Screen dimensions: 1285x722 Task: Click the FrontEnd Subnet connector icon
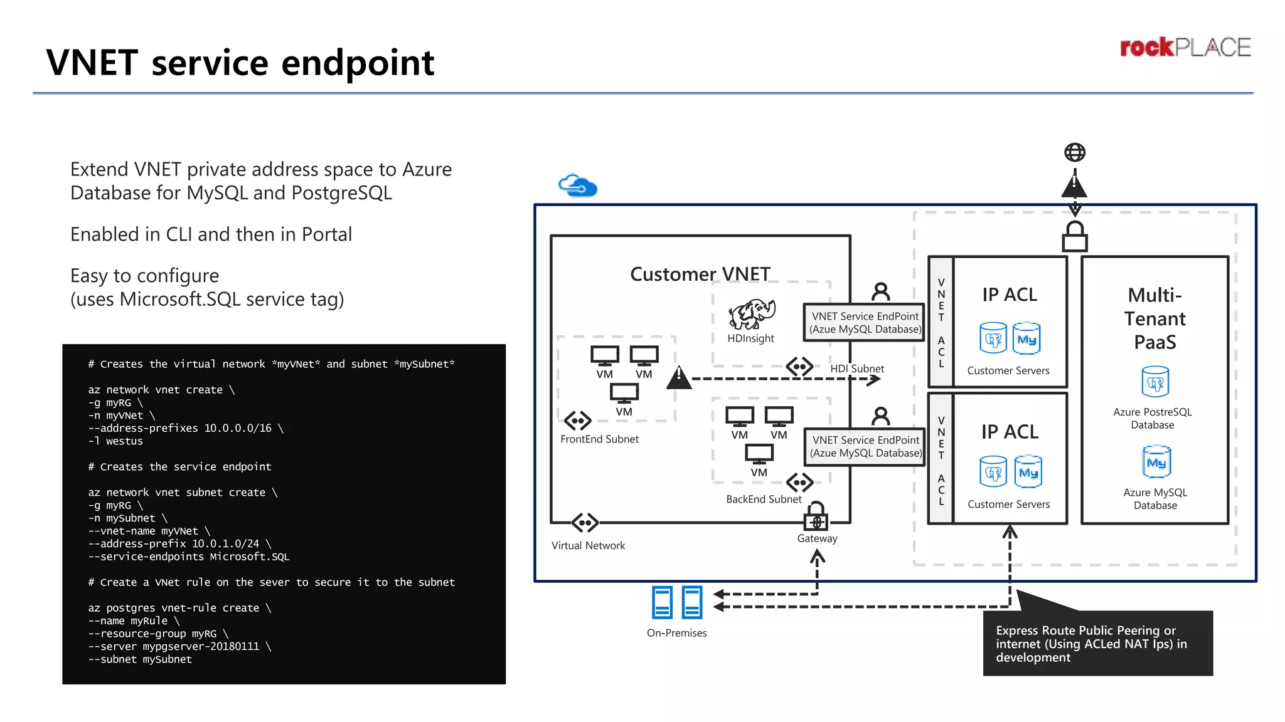click(x=578, y=421)
